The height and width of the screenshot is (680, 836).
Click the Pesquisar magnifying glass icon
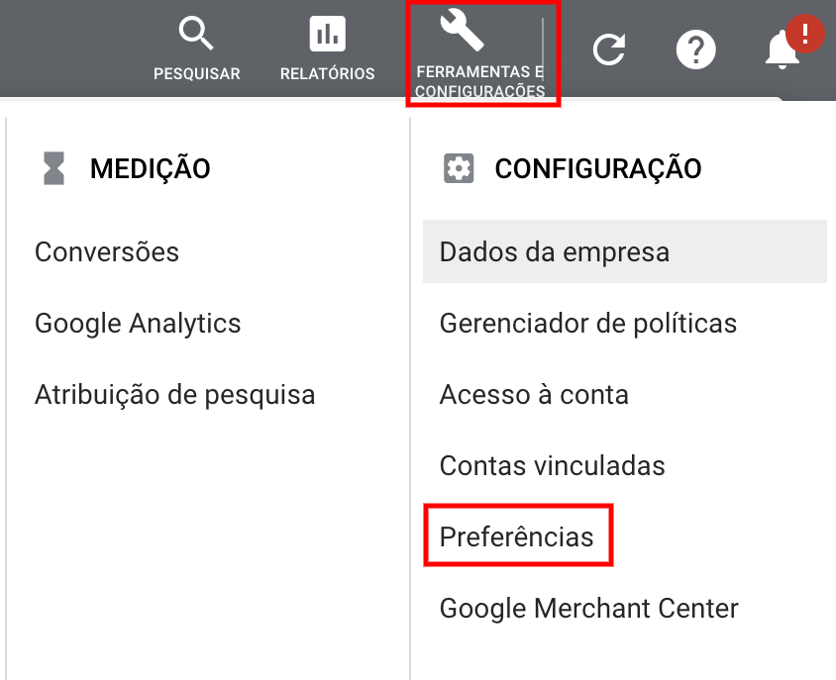coord(196,36)
